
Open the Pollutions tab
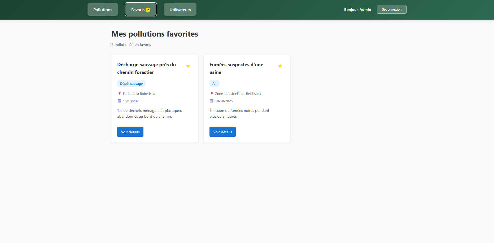[x=103, y=10]
